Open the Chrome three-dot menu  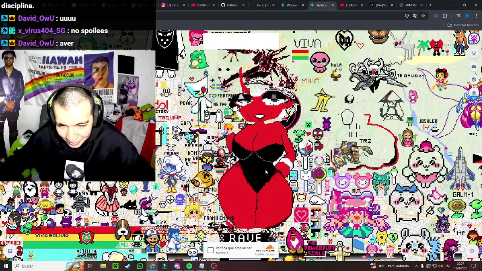(x=476, y=16)
